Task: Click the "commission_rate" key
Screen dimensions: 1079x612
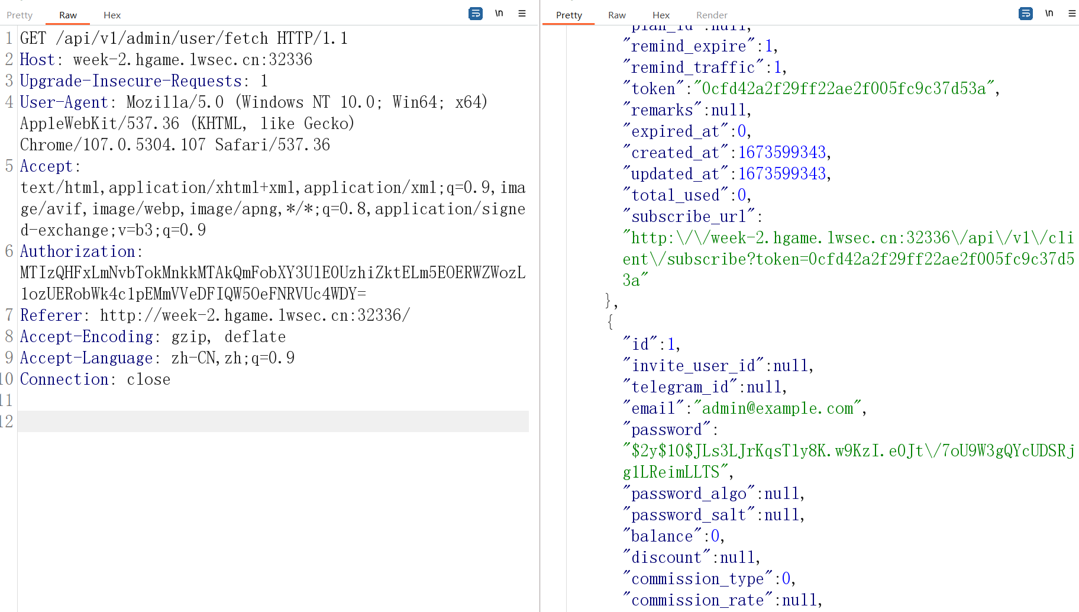Action: point(698,600)
